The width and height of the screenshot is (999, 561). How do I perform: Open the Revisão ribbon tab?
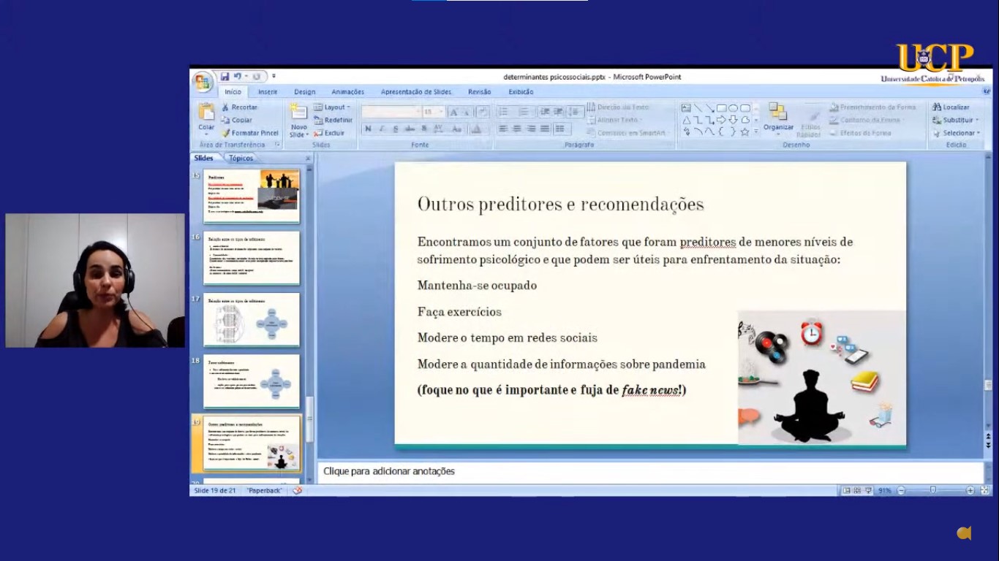pos(479,92)
